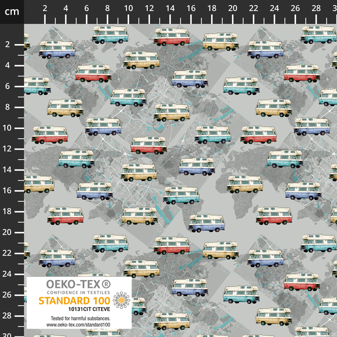Click the cm unit label in the corner
Image resolution: width=337 pixels, height=337 pixels.
point(12,12)
